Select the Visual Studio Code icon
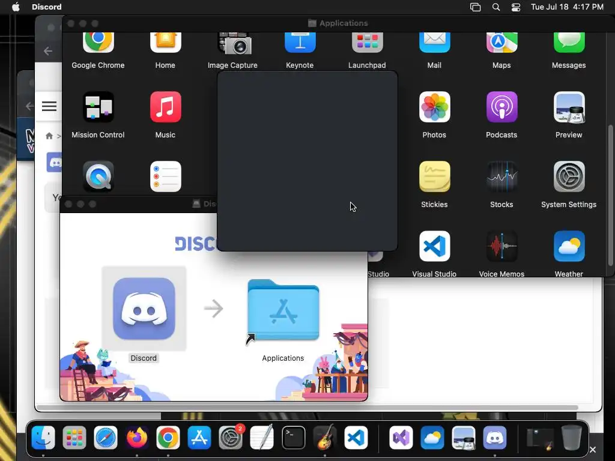 click(x=435, y=246)
